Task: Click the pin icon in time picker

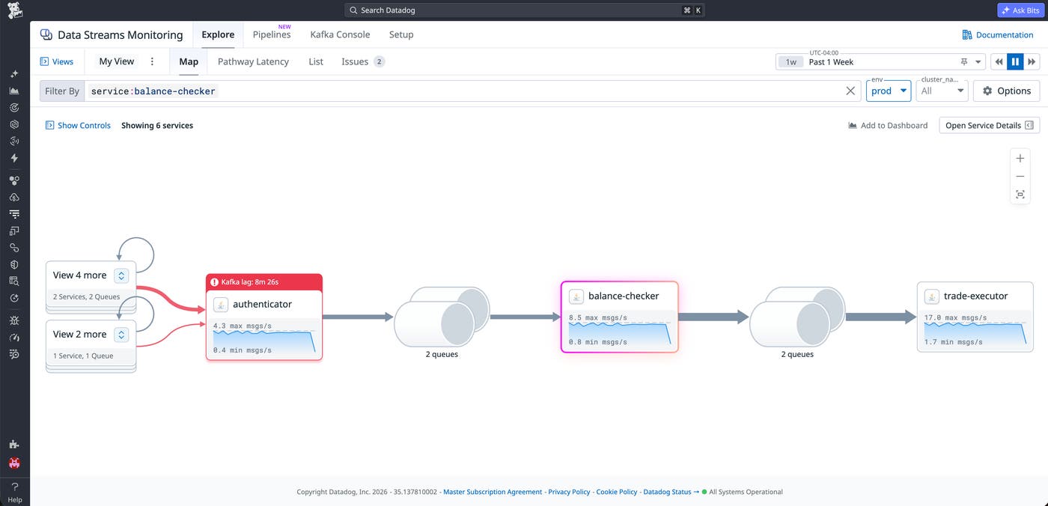Action: (964, 62)
